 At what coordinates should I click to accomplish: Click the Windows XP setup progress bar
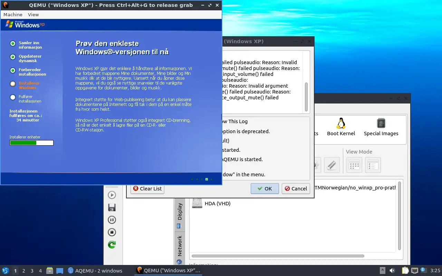[31, 143]
